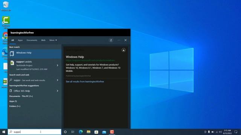Open the Google Chrome desktop shortcut

point(5,38)
